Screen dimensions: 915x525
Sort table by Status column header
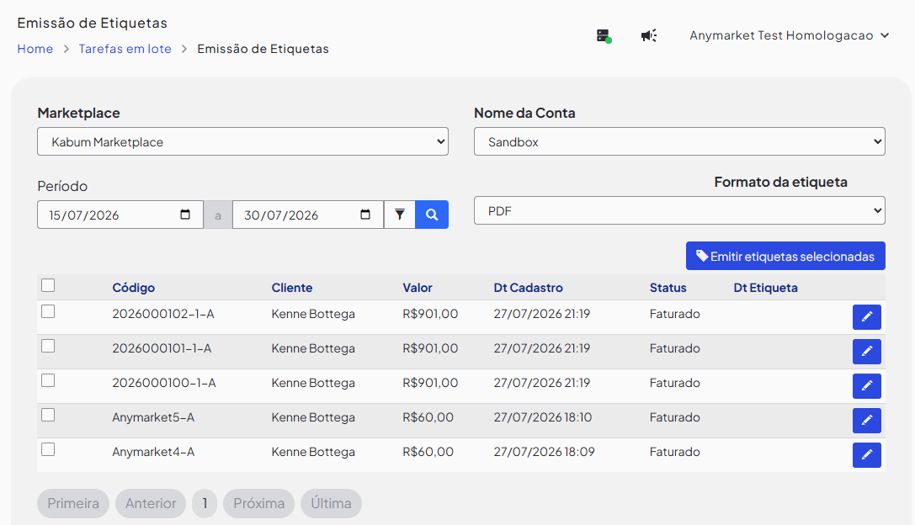coord(668,288)
